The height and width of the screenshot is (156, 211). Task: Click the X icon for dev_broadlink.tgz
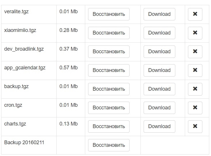(x=195, y=52)
